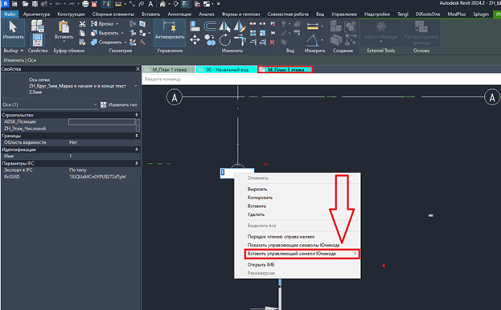Select the Rotate tool icon

tap(225, 40)
